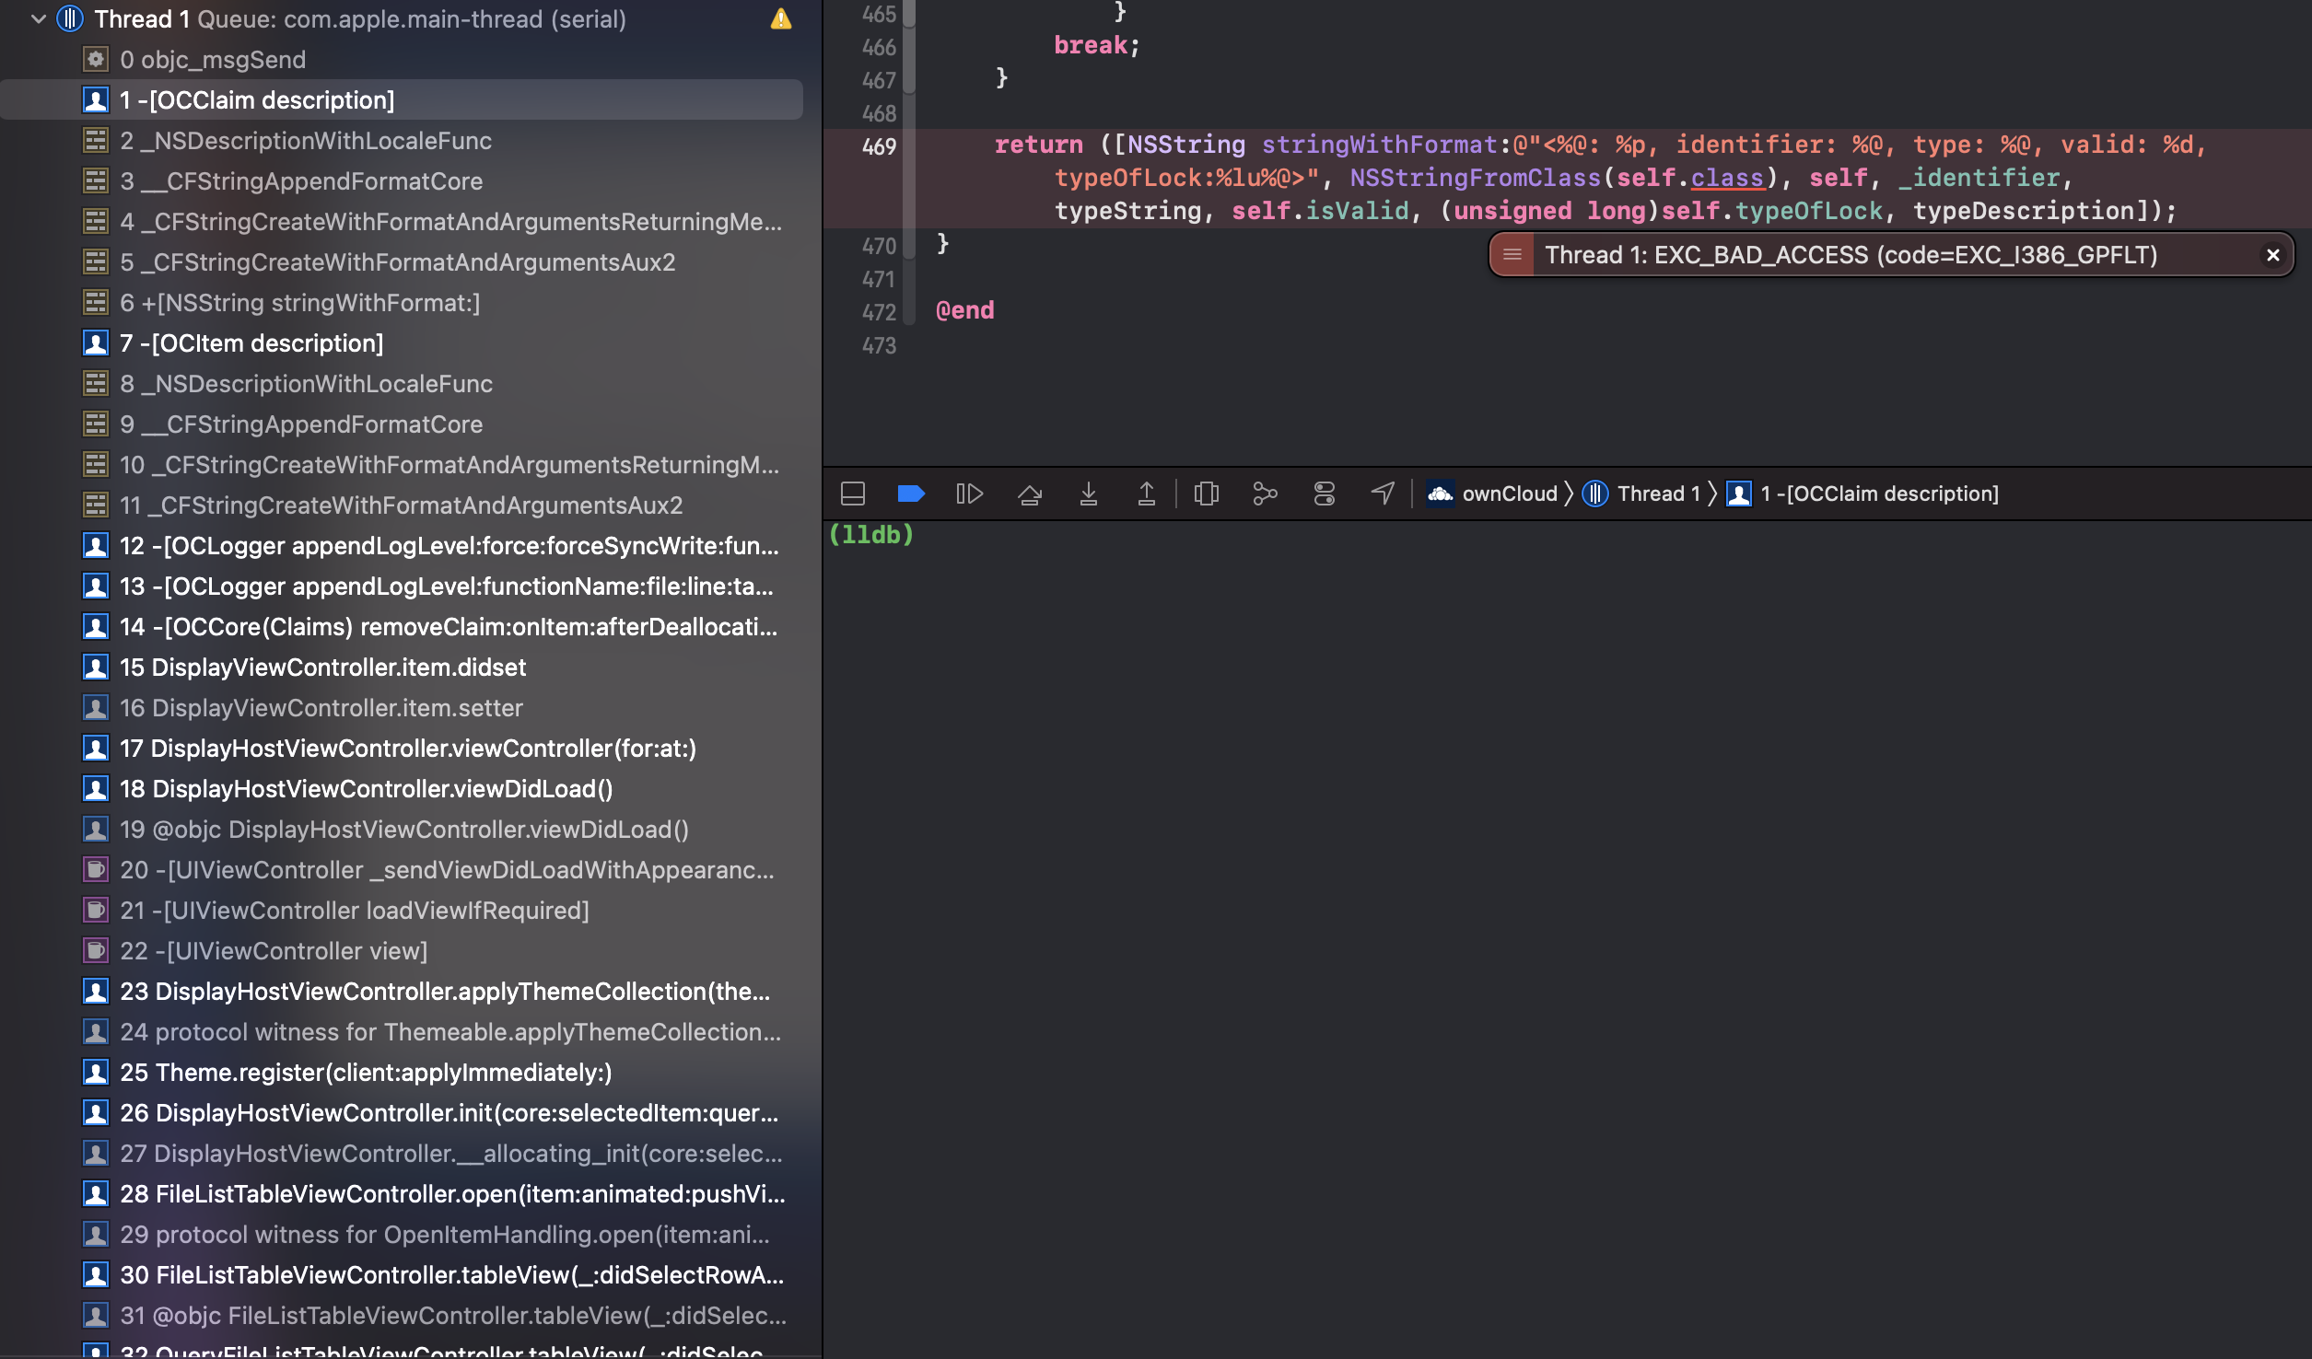
Task: Select frame 7 -[OCItem description]
Action: [402, 343]
